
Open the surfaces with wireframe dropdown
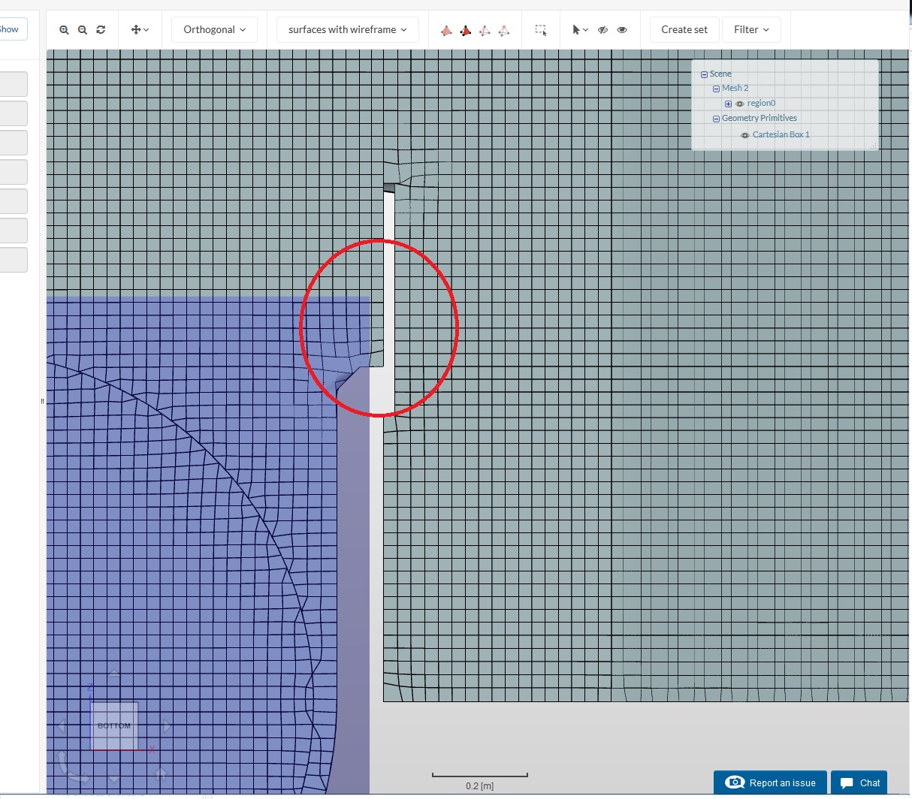pyautogui.click(x=346, y=29)
